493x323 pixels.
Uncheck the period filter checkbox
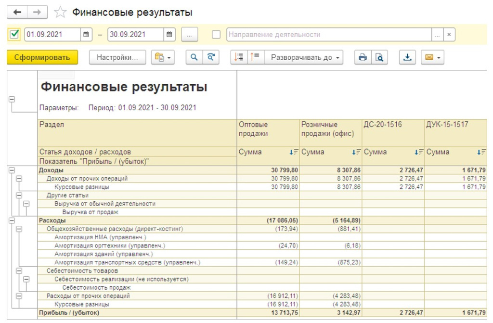pos(14,35)
